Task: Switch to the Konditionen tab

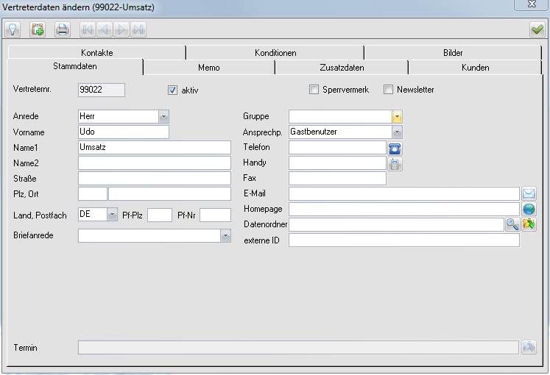Action: click(x=275, y=52)
